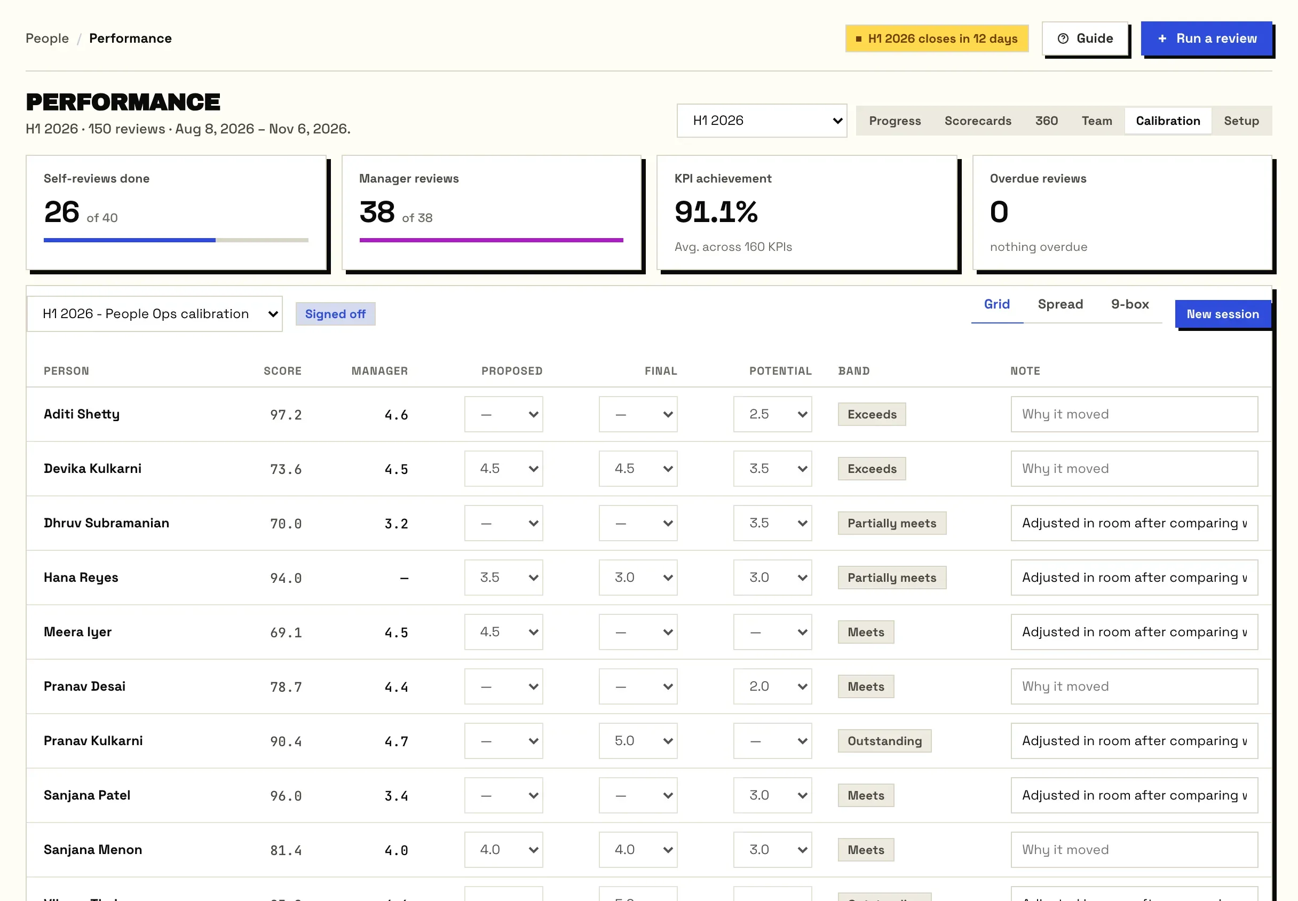The image size is (1298, 901).
Task: Open the 360 tab
Action: (x=1046, y=121)
